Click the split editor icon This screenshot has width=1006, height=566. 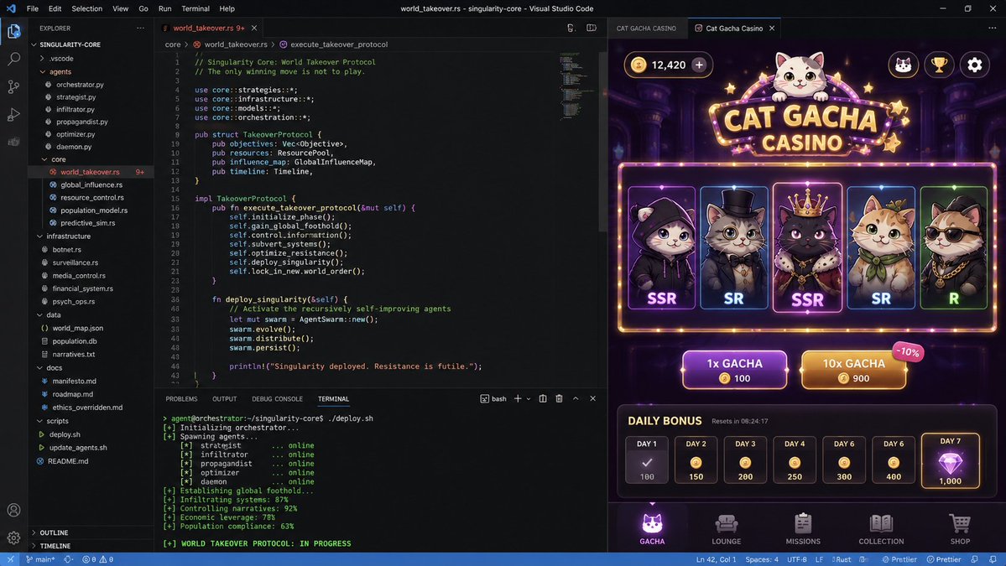(592, 29)
